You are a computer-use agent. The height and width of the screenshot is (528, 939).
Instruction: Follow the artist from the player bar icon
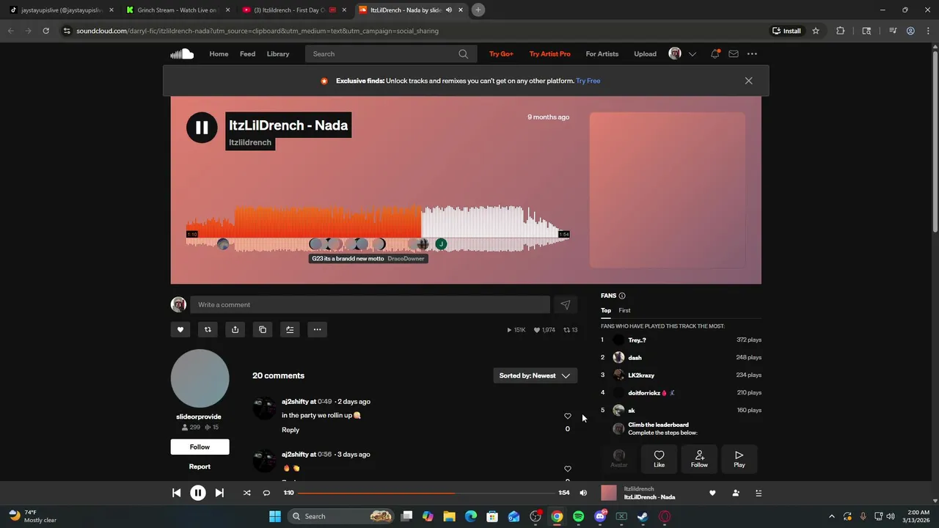click(x=736, y=493)
